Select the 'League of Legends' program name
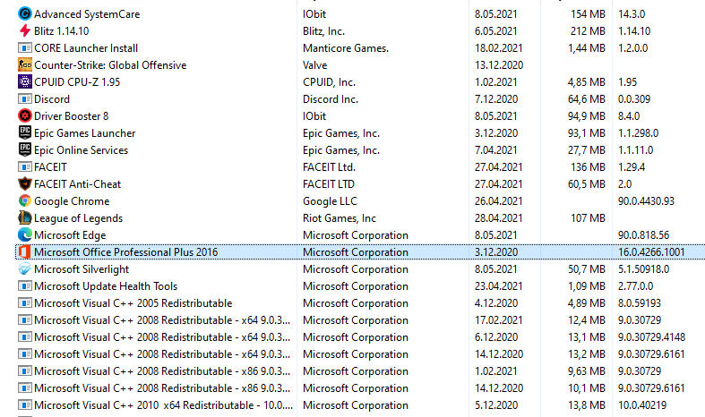 coord(78,218)
